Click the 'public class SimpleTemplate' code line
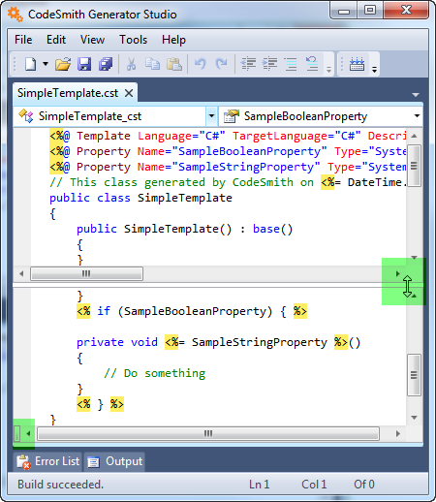Image resolution: width=436 pixels, height=502 pixels. pos(140,198)
